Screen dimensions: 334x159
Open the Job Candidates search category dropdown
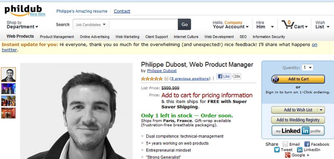coord(91,24)
